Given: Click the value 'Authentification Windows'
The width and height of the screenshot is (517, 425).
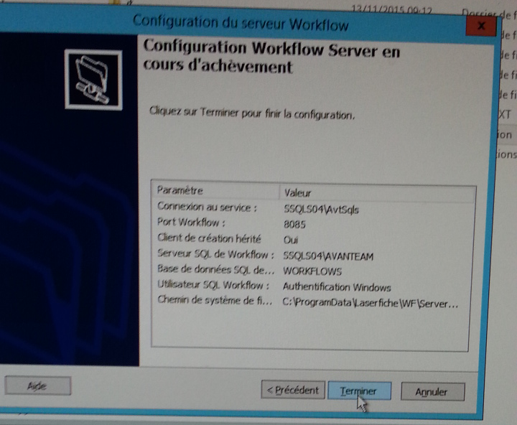Looking at the screenshot, I should point(337,287).
